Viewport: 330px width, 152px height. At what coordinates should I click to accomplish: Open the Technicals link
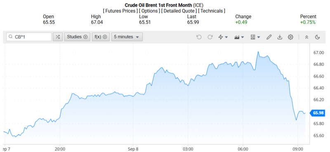212,11
